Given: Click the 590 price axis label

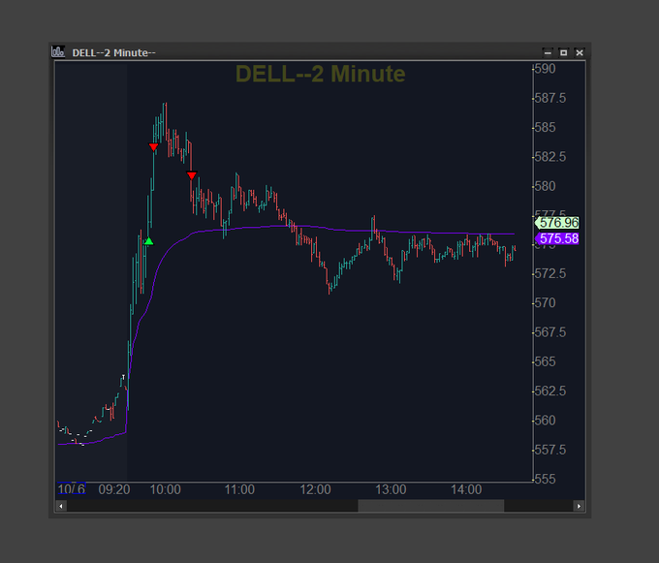Looking at the screenshot, I should coord(545,69).
